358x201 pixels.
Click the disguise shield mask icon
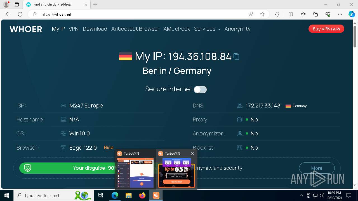point(27,168)
